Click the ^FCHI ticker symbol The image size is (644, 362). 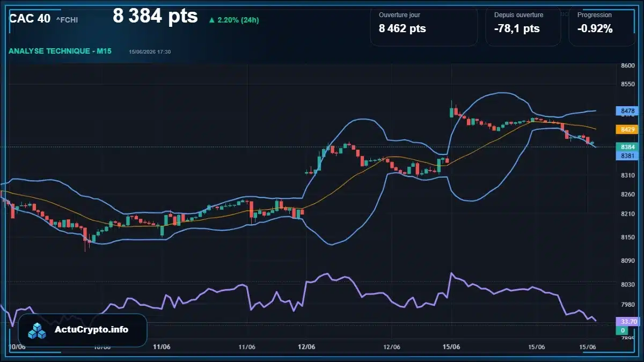(67, 20)
